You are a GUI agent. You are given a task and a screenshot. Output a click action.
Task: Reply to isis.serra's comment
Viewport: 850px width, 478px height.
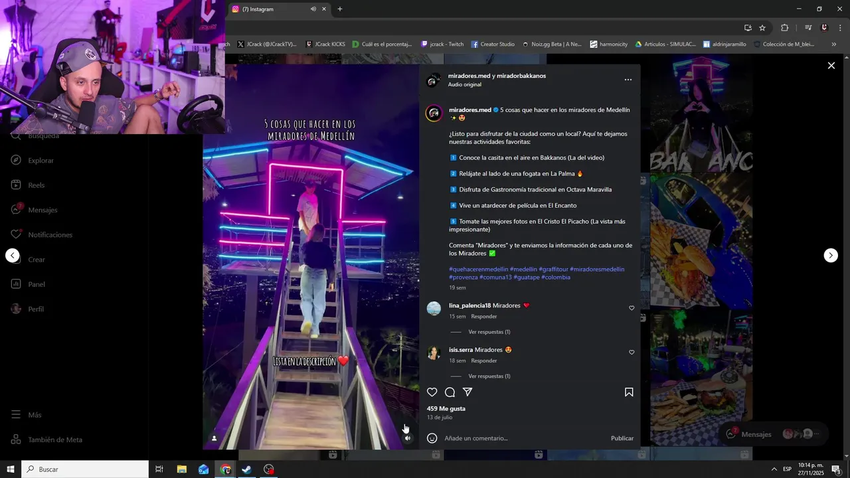click(484, 361)
